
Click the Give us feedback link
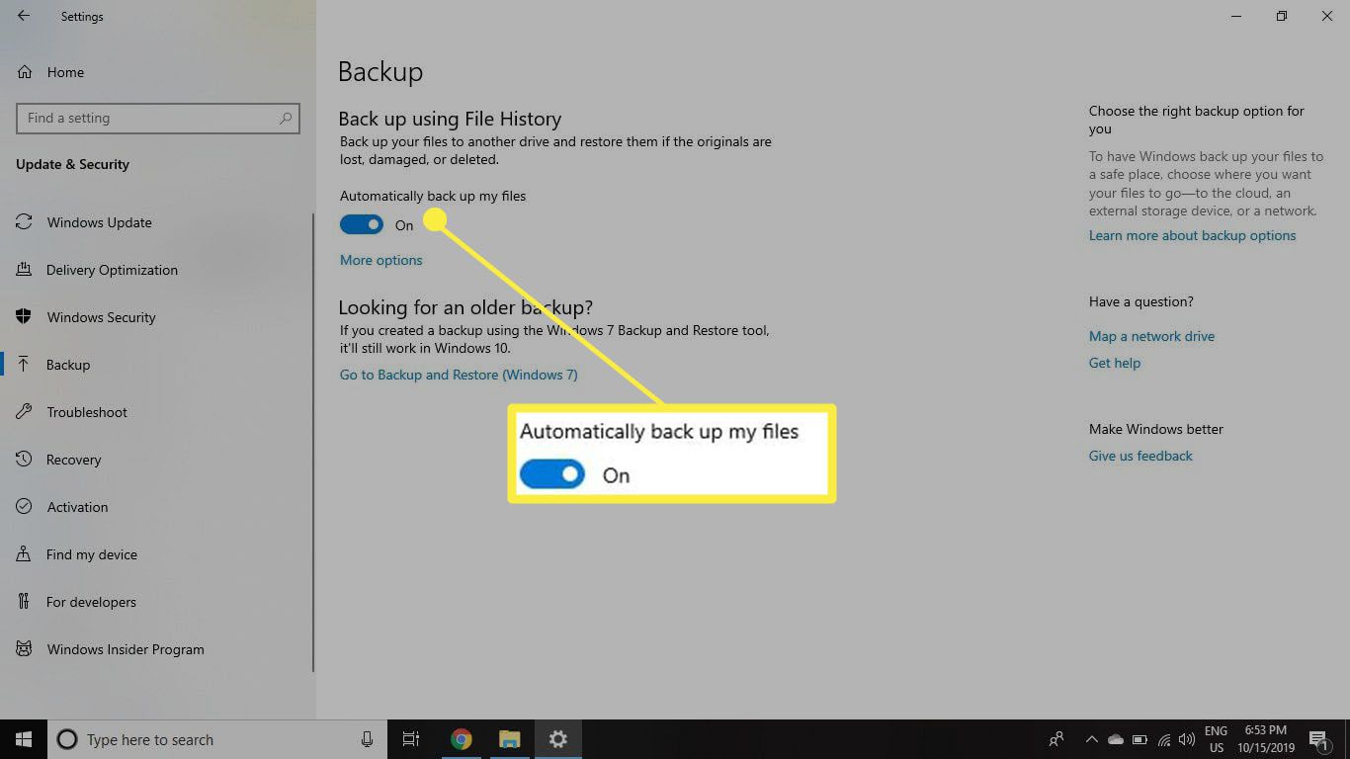point(1140,456)
